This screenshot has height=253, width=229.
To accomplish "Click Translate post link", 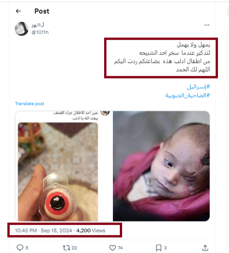I will coord(29,104).
